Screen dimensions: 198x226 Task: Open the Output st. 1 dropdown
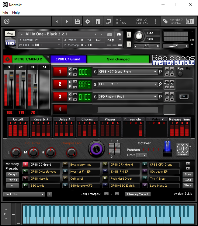tap(40, 40)
